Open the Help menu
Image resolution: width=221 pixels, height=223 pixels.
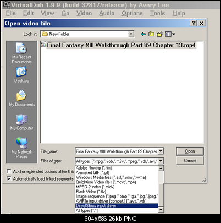[179, 13]
